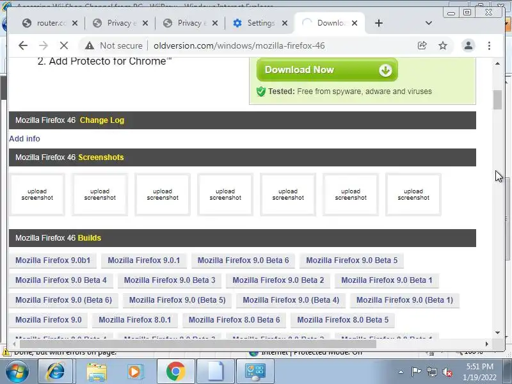
Task: Open Mozilla Firefox 9.0b1 build
Action: click(53, 260)
